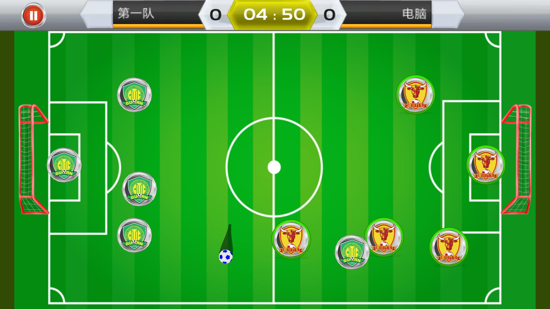Screen dimensions: 550x309
Task: Click the 04:50 match timer
Action: 274,14
